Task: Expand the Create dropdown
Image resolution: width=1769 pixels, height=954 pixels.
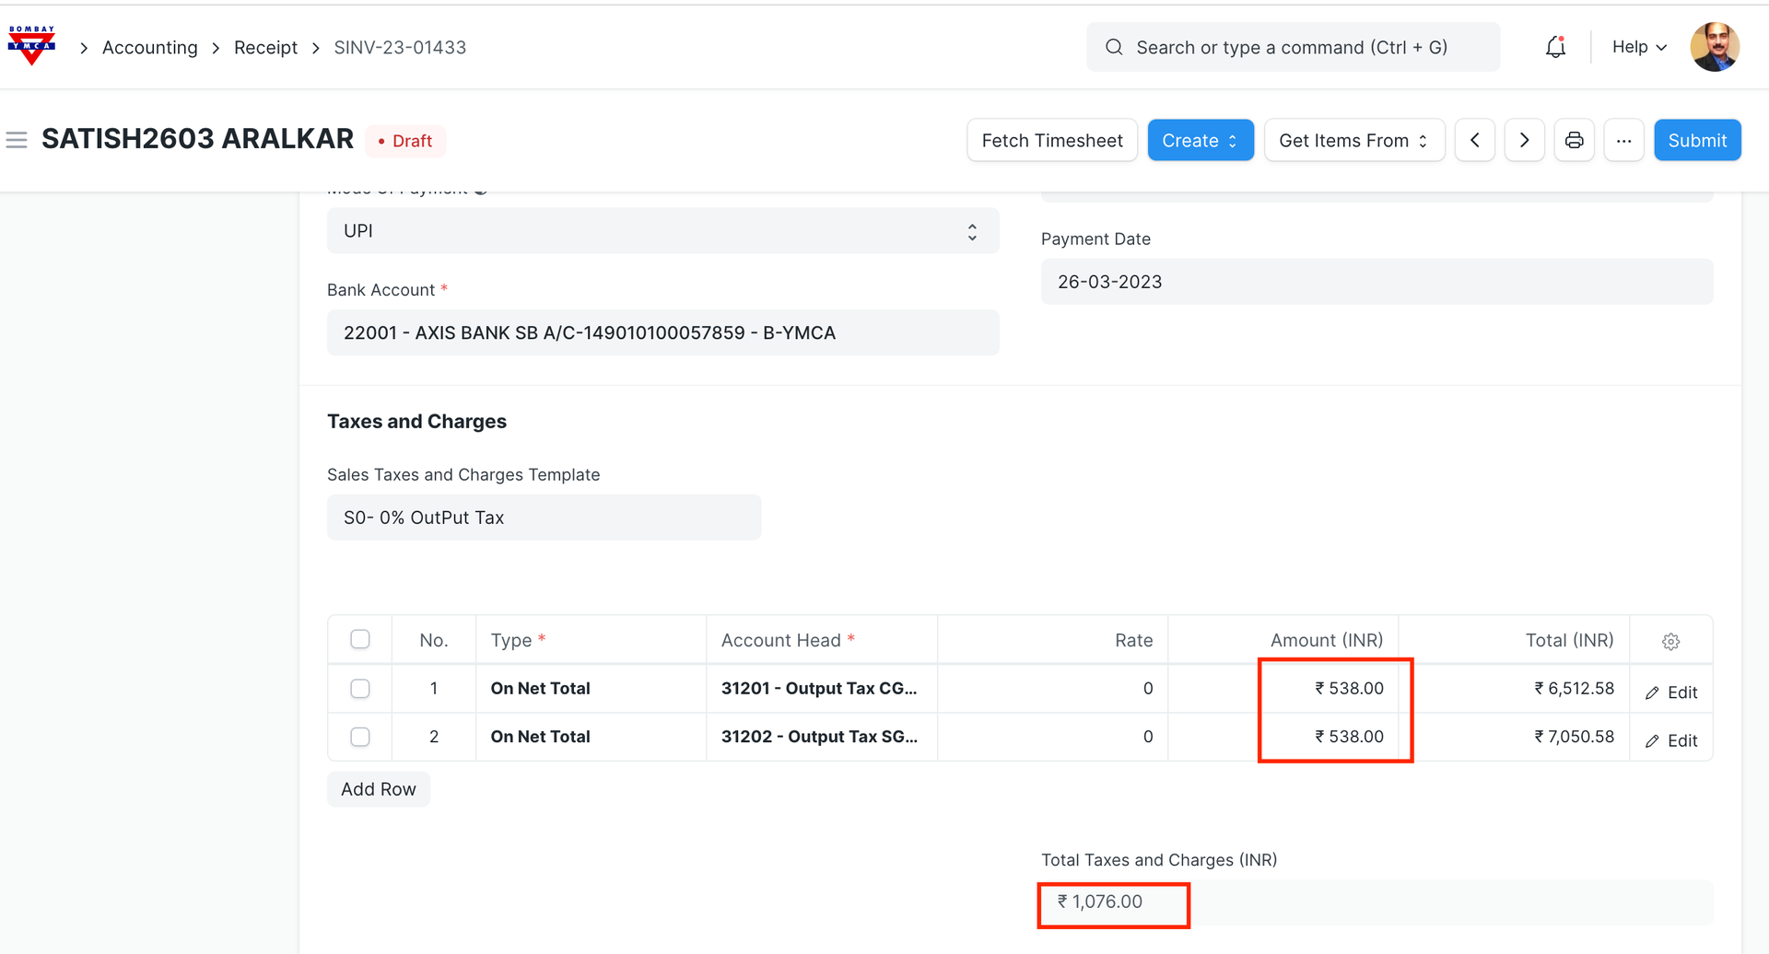Action: pos(1200,140)
